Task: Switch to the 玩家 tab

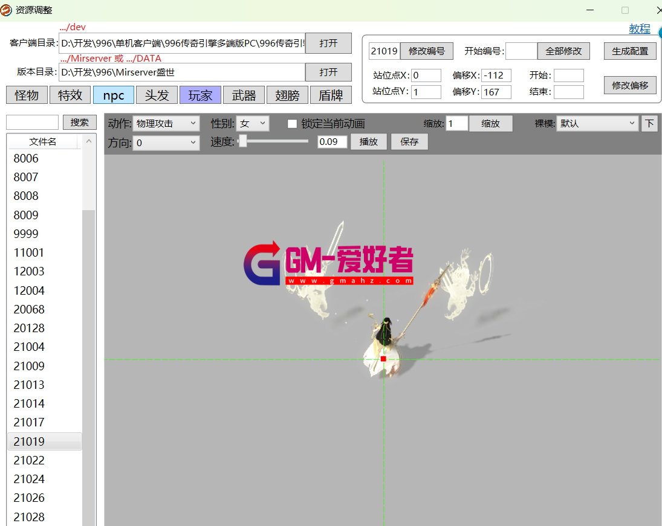Action: tap(200, 95)
